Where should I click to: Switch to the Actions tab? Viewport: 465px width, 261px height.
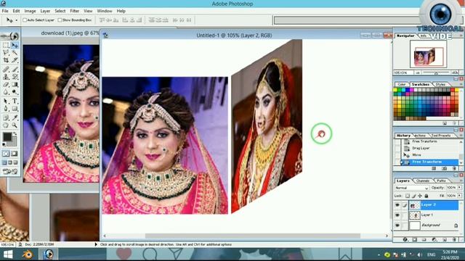coord(420,136)
